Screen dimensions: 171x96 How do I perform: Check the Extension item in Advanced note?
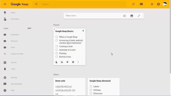(91, 93)
